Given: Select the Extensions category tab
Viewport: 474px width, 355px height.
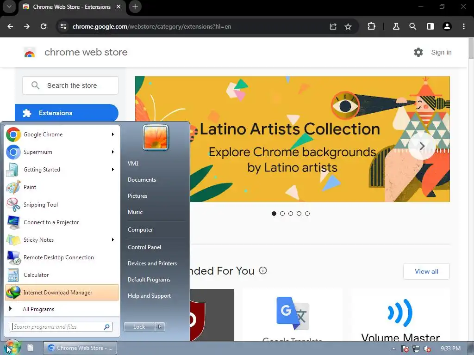Looking at the screenshot, I should pyautogui.click(x=67, y=113).
